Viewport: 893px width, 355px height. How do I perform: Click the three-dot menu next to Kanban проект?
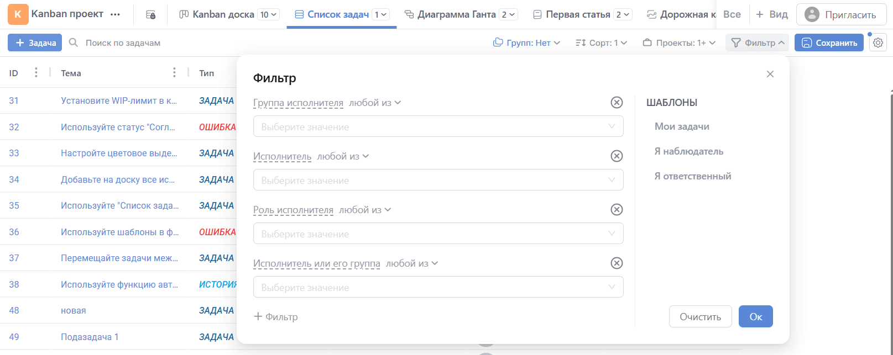pyautogui.click(x=115, y=15)
